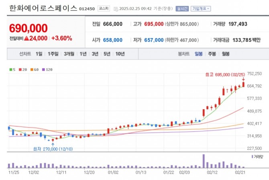Click the red 20-day moving average swatch
269x180 pixels.
click(20, 70)
